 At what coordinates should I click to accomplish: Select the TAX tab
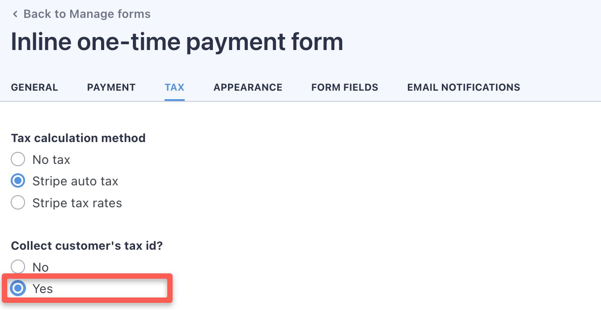click(x=174, y=88)
